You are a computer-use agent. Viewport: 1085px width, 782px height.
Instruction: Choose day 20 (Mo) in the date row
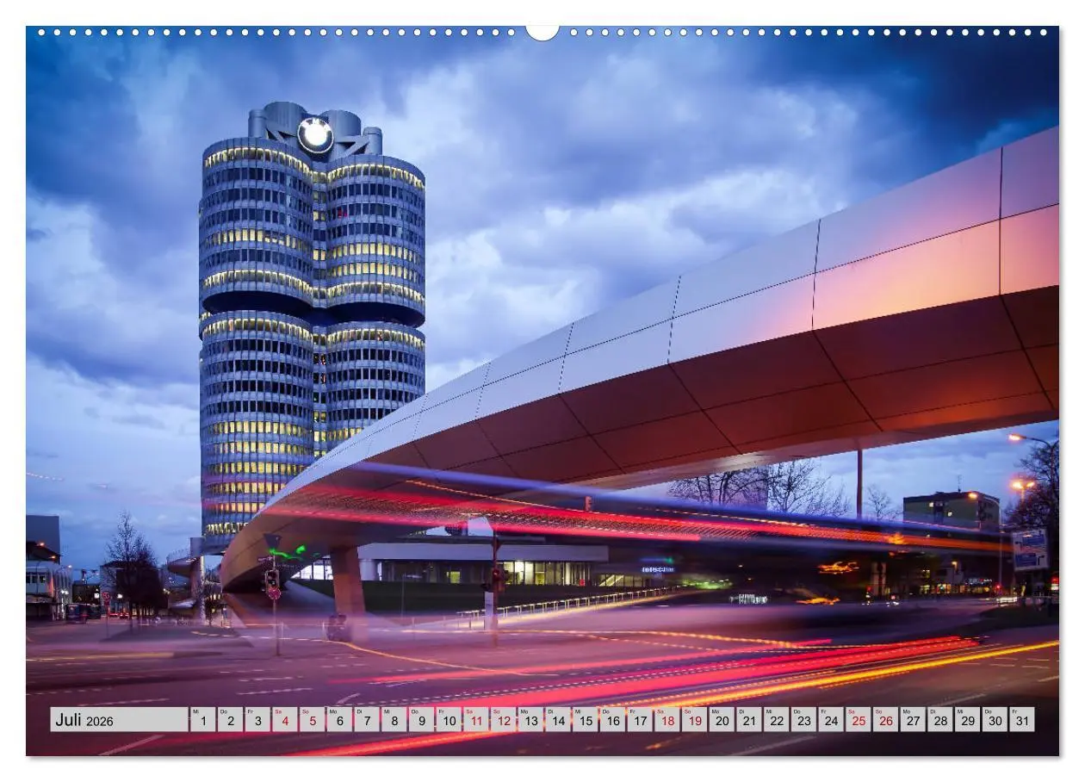pos(722,720)
